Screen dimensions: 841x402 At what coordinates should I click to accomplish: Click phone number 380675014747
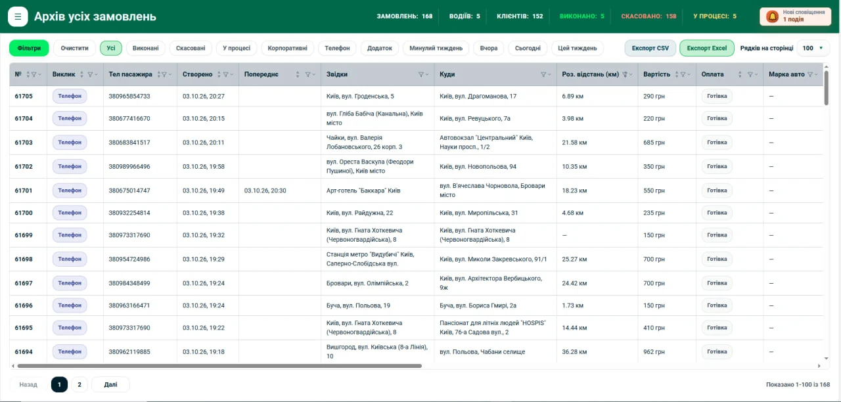tap(129, 190)
